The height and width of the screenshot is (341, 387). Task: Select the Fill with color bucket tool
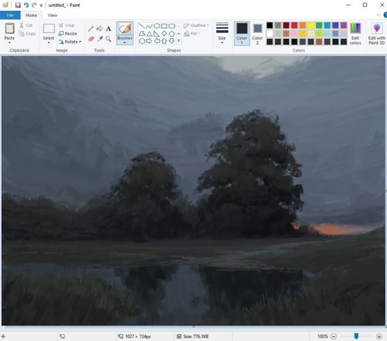tap(99, 29)
